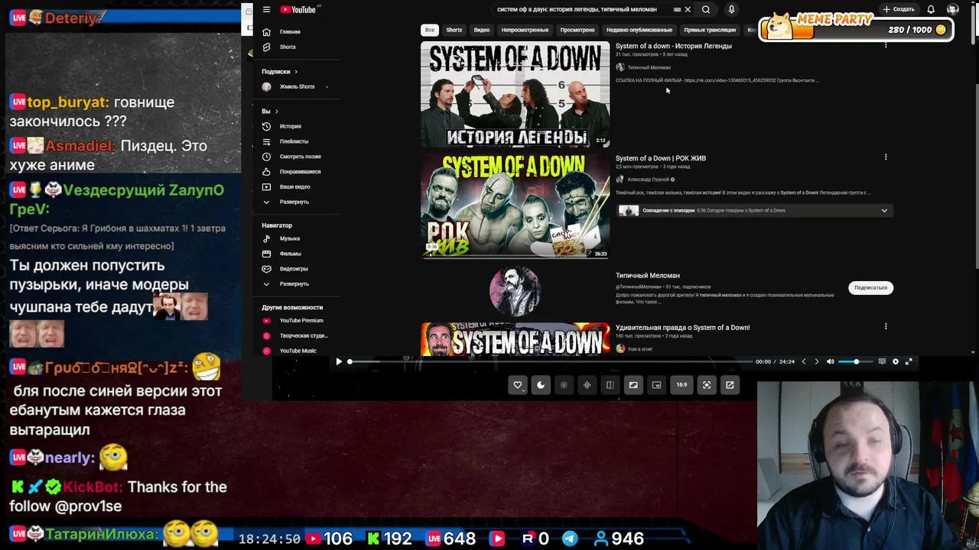The height and width of the screenshot is (550, 979).
Task: Toggle the moon dark mode button
Action: (541, 385)
